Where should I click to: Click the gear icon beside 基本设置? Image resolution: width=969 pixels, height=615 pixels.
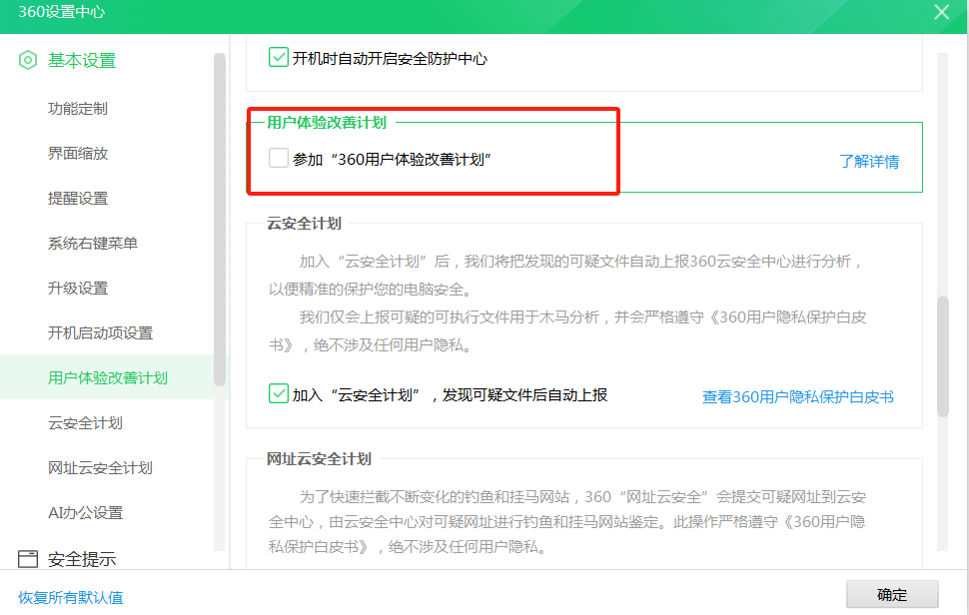[27, 60]
